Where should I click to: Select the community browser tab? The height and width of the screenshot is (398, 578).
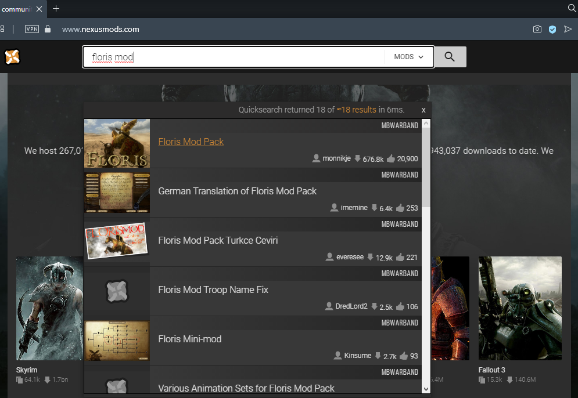pos(17,9)
